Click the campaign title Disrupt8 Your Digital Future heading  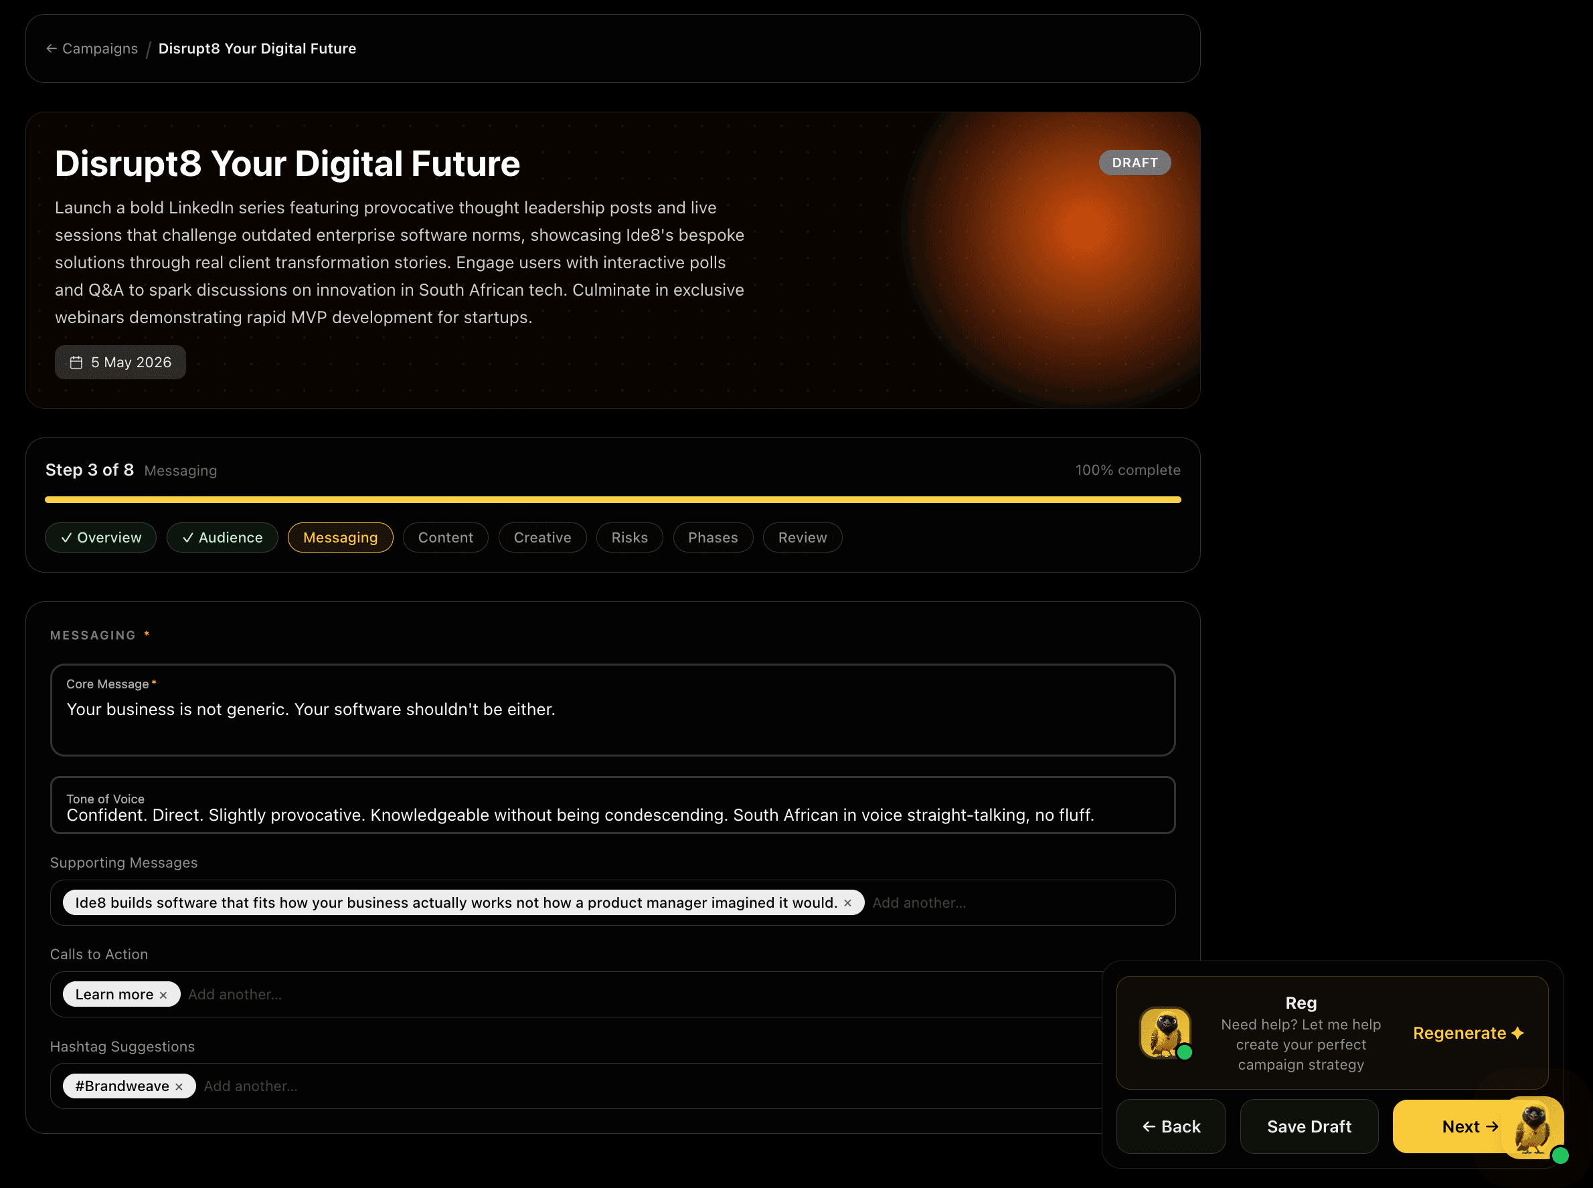[x=287, y=163]
